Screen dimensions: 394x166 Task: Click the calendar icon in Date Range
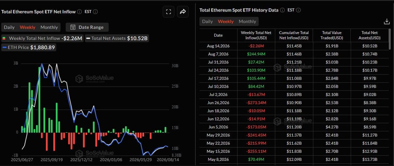pyautogui.click(x=73, y=27)
